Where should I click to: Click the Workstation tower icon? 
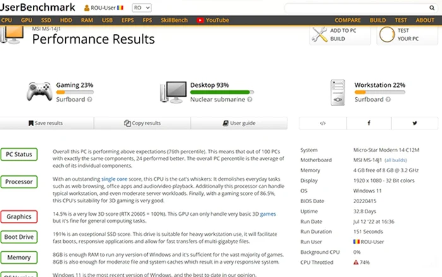(x=338, y=93)
